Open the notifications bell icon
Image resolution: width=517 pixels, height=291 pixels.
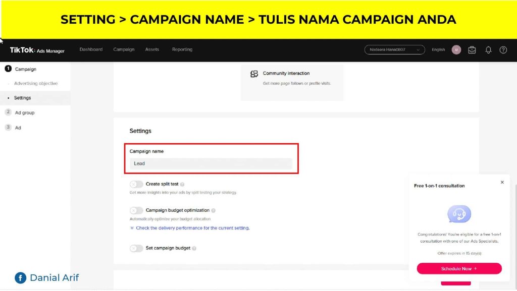coord(488,50)
